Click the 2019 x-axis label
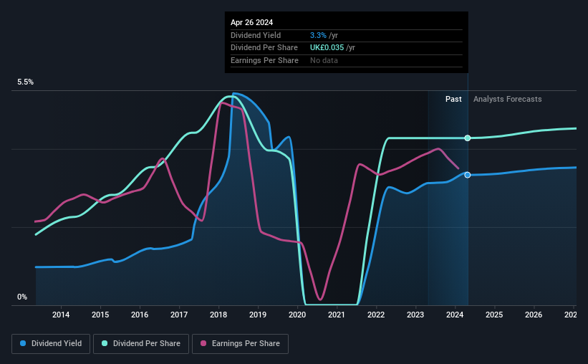 click(258, 315)
